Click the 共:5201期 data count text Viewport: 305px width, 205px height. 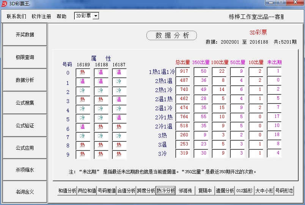pos(285,42)
